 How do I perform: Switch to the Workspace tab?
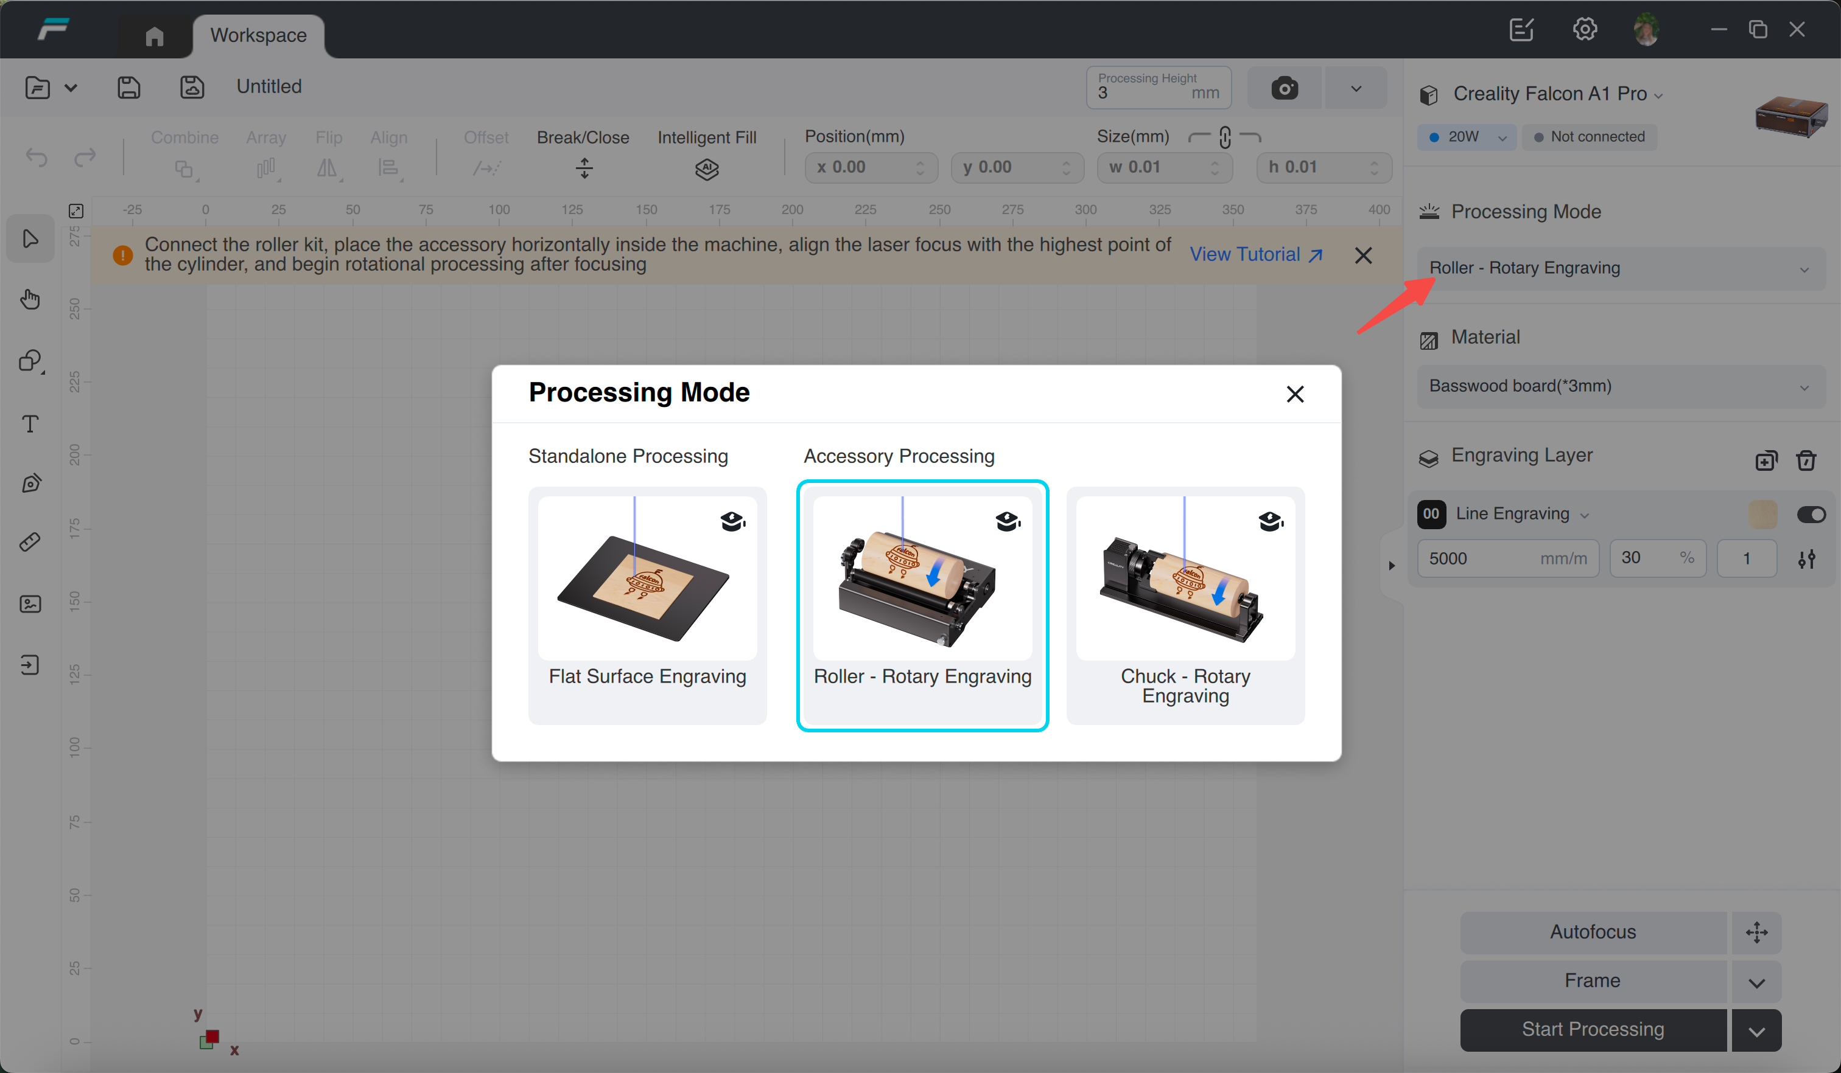tap(258, 35)
